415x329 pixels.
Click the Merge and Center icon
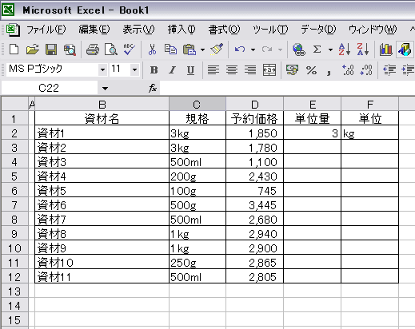tap(269, 70)
